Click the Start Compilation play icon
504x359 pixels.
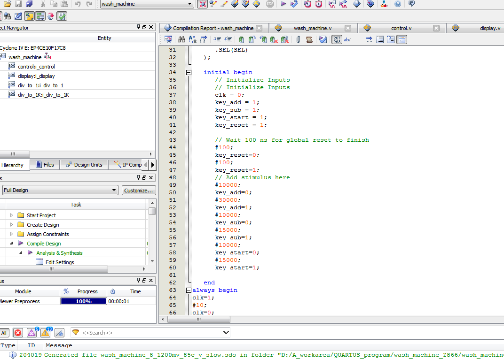coord(283,4)
